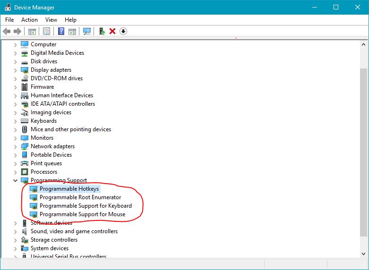
Task: Select IDE ATA/ATAPI controllers label
Action: 63,104
